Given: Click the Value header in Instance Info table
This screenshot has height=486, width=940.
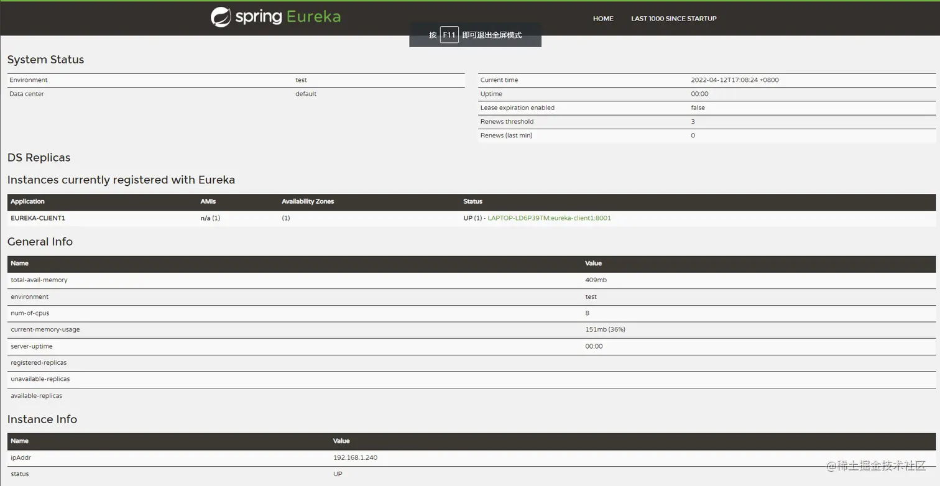Looking at the screenshot, I should pos(342,441).
